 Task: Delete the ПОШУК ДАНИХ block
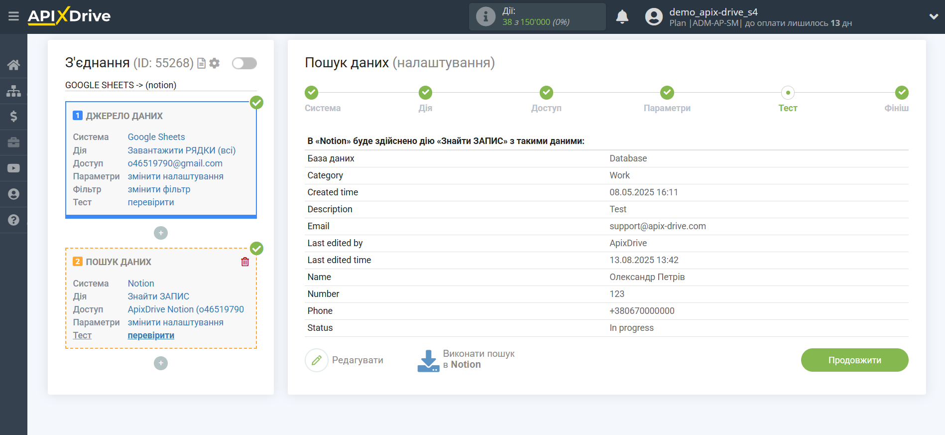coord(245,262)
